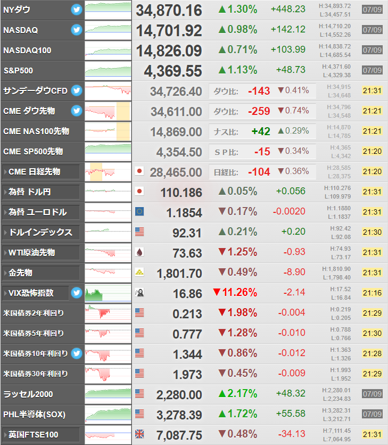
Task: Open the VIX恐怖指数 mini chart
Action: click(108, 293)
